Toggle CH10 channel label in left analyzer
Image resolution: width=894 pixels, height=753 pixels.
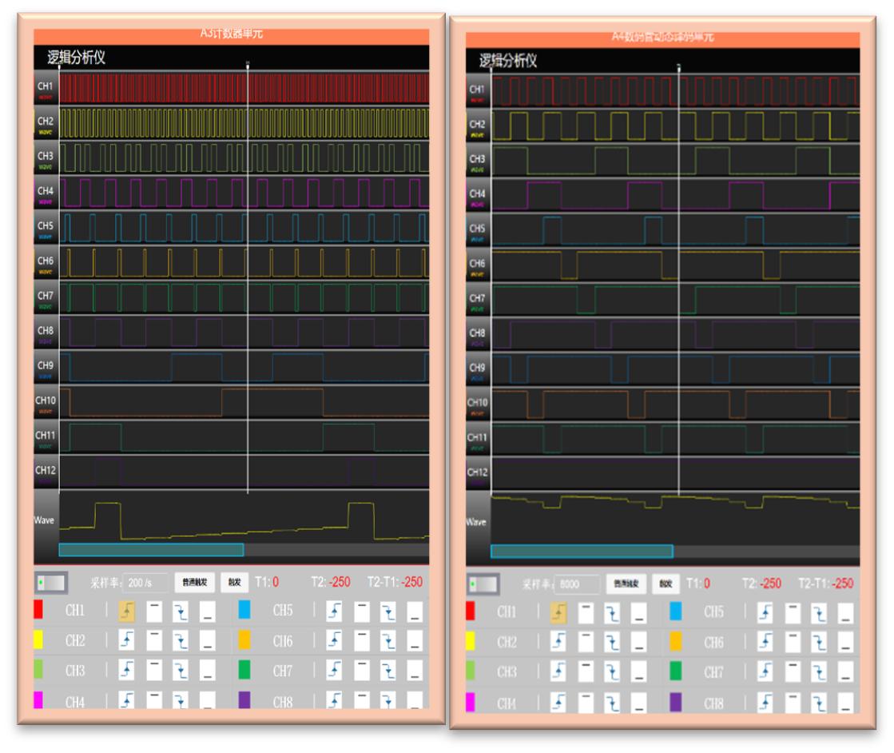click(x=46, y=404)
